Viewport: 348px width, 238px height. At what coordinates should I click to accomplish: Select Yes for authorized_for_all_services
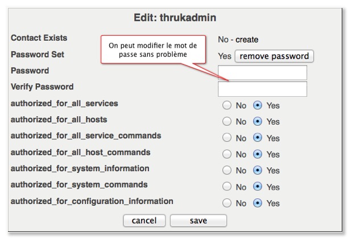[x=257, y=105]
